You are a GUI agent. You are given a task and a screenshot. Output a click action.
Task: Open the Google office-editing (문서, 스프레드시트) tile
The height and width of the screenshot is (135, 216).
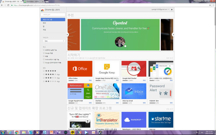point(161,71)
